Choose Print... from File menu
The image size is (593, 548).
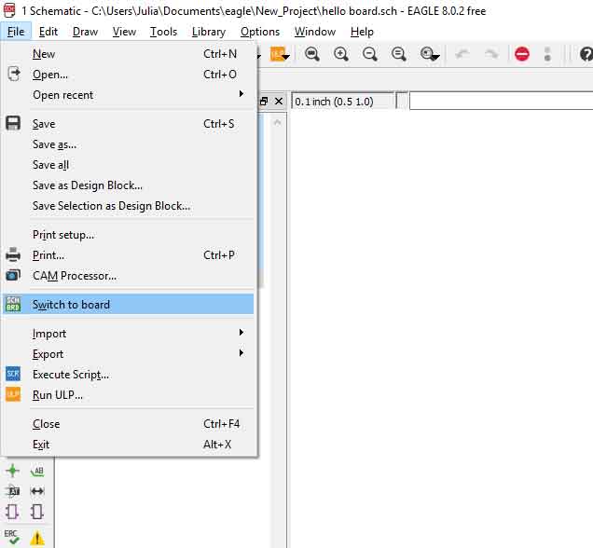[x=129, y=255]
